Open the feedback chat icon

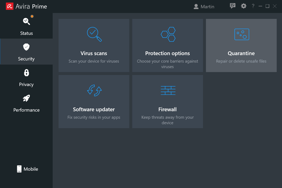[x=233, y=6]
